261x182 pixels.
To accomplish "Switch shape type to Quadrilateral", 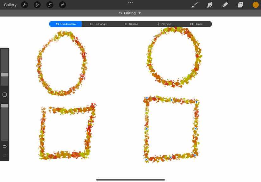I will (x=65, y=24).
